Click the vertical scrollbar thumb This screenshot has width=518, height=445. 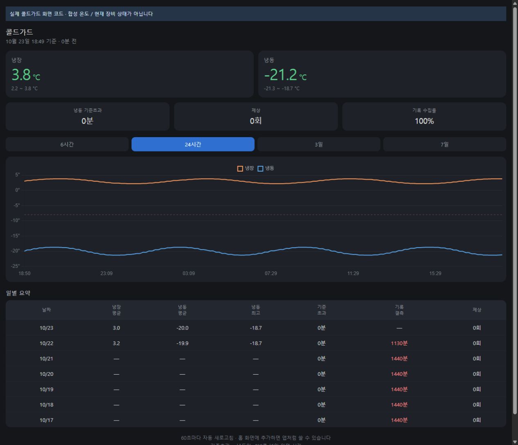click(x=515, y=210)
